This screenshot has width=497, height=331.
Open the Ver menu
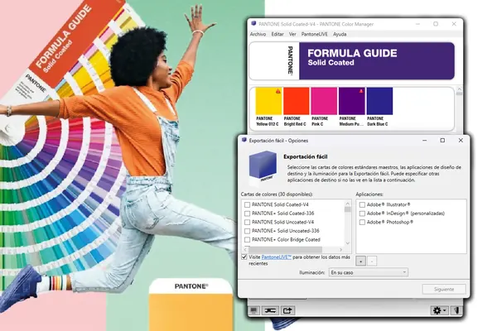coord(292,34)
